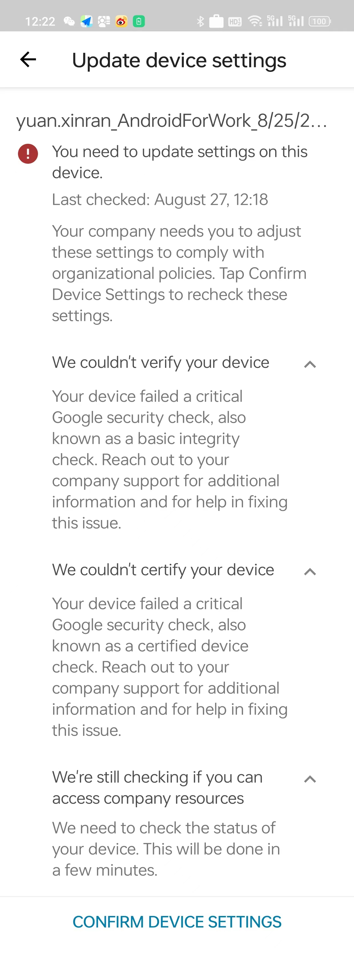Tap the 'Last checked: August 27' text
The width and height of the screenshot is (354, 961).
point(160,200)
